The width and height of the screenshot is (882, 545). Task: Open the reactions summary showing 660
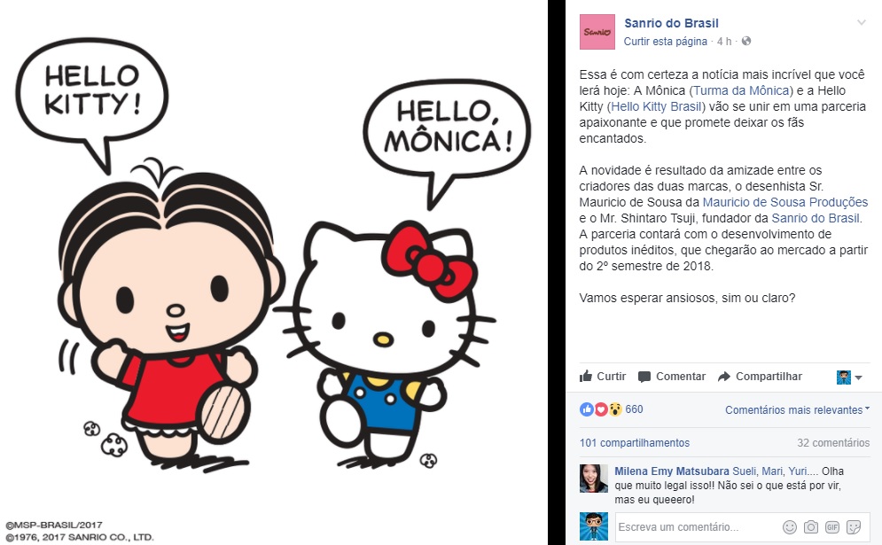click(612, 409)
